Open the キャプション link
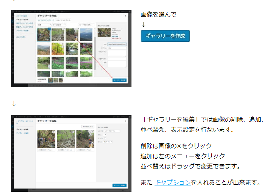Image resolution: width=275 pixels, height=196 pixels. 172,182
